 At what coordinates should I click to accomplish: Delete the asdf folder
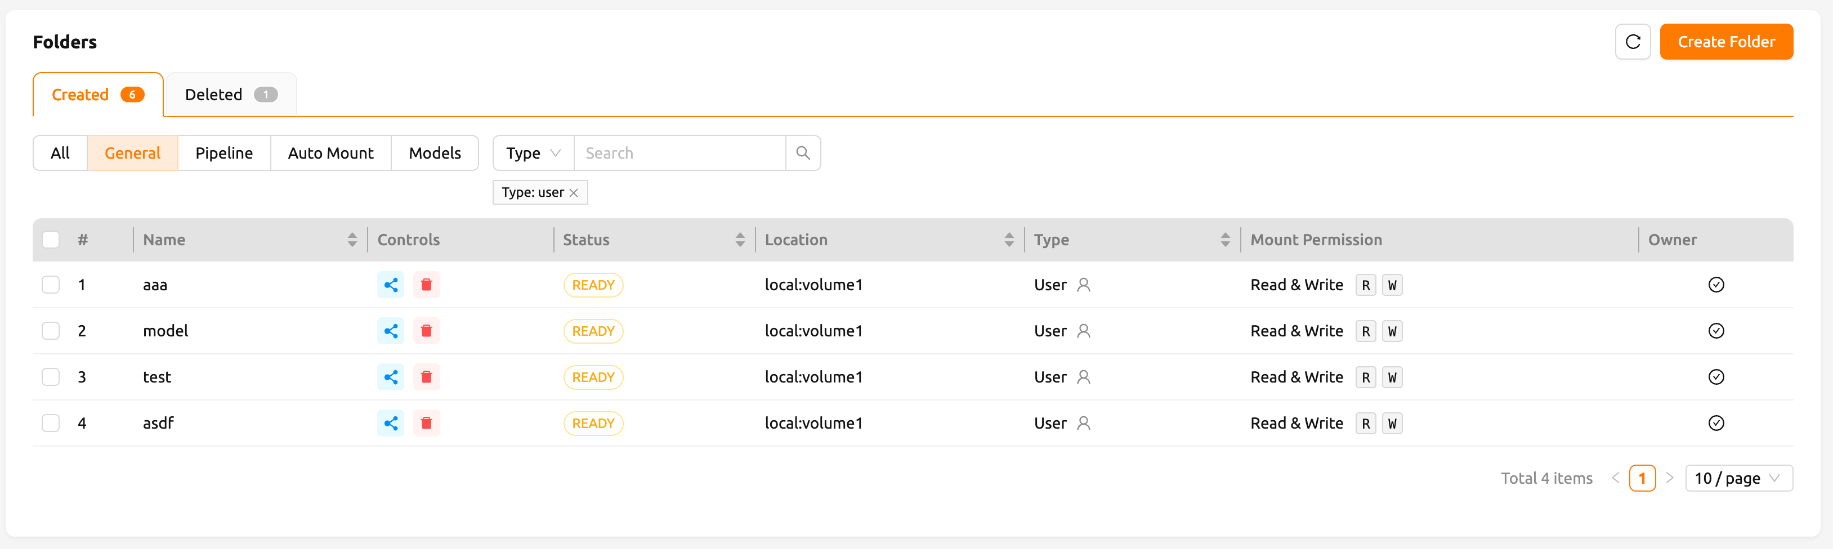pyautogui.click(x=426, y=424)
